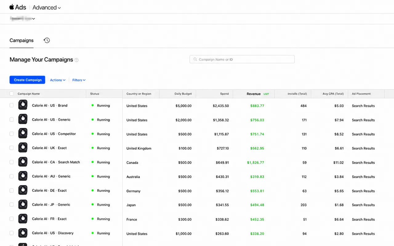The height and width of the screenshot is (246, 394).
Task: Switch to the Campaigns tab
Action: (x=22, y=40)
